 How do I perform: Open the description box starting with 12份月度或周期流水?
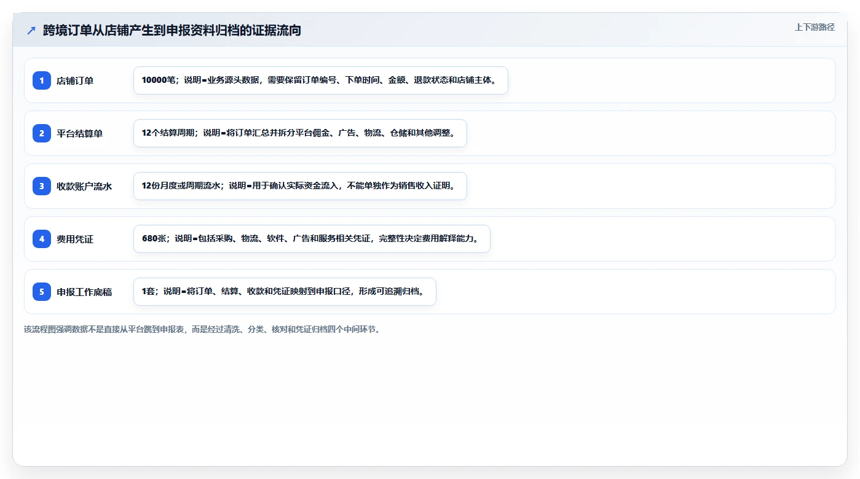click(300, 186)
